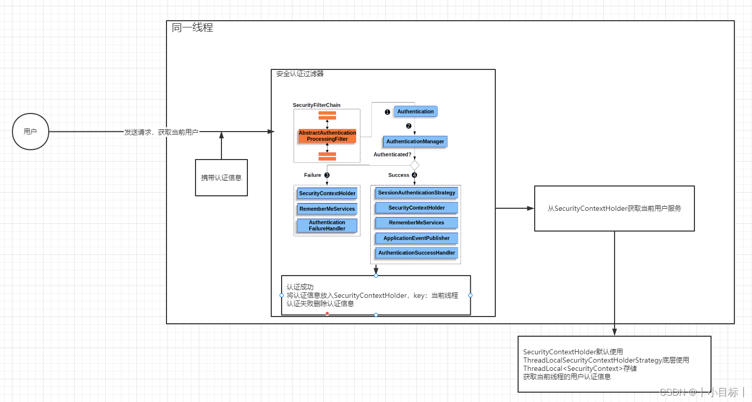Click the SessionAuthenticationStrategy block

[415, 193]
